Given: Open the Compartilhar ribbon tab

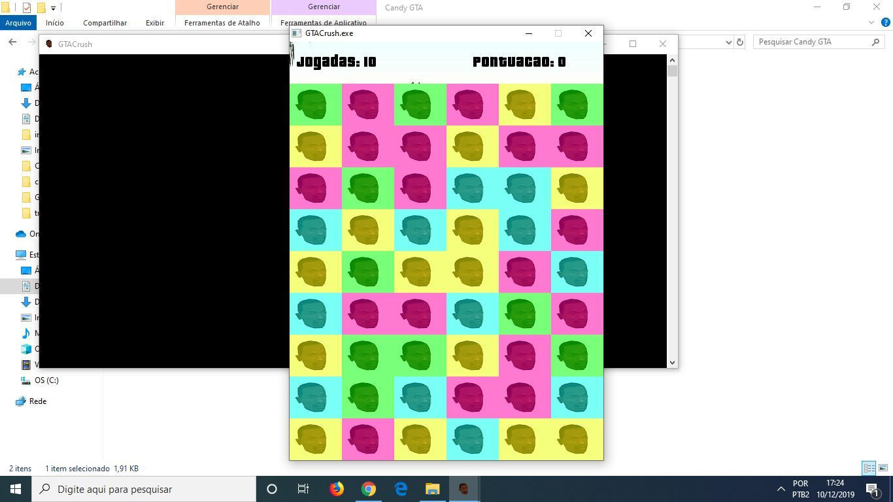Looking at the screenshot, I should click(105, 22).
